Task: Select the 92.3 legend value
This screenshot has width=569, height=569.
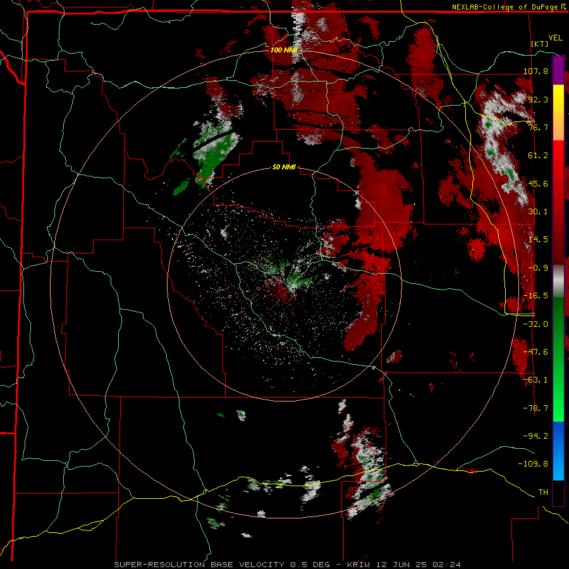Action: pyautogui.click(x=538, y=99)
